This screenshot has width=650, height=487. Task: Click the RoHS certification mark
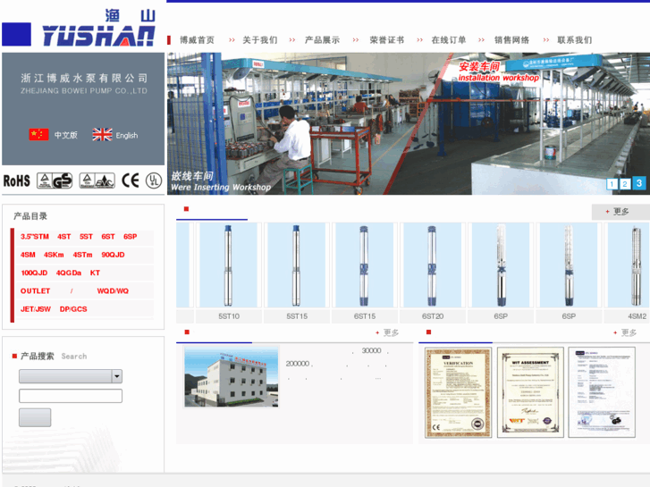click(x=17, y=181)
